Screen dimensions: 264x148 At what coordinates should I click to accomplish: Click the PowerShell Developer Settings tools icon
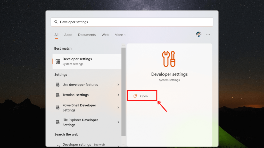click(58, 108)
